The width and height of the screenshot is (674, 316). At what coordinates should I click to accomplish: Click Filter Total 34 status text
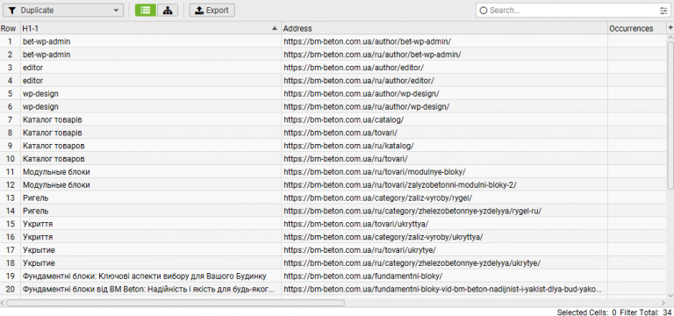[646, 312]
